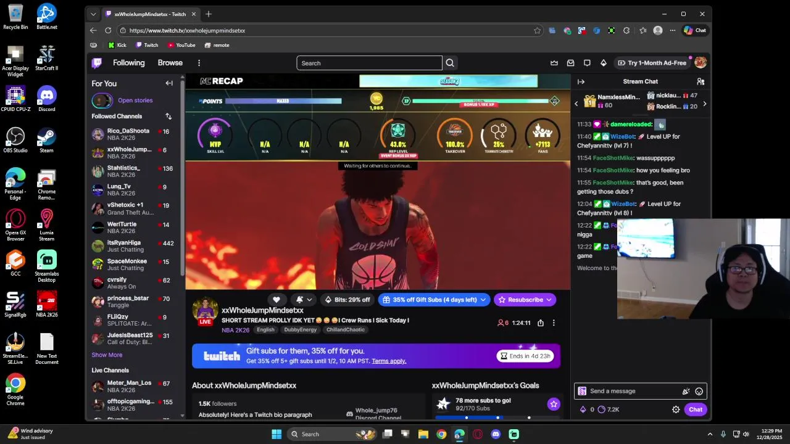Viewport: 790px width, 444px height.
Task: Expand Resubscribe dropdown
Action: tap(549, 300)
